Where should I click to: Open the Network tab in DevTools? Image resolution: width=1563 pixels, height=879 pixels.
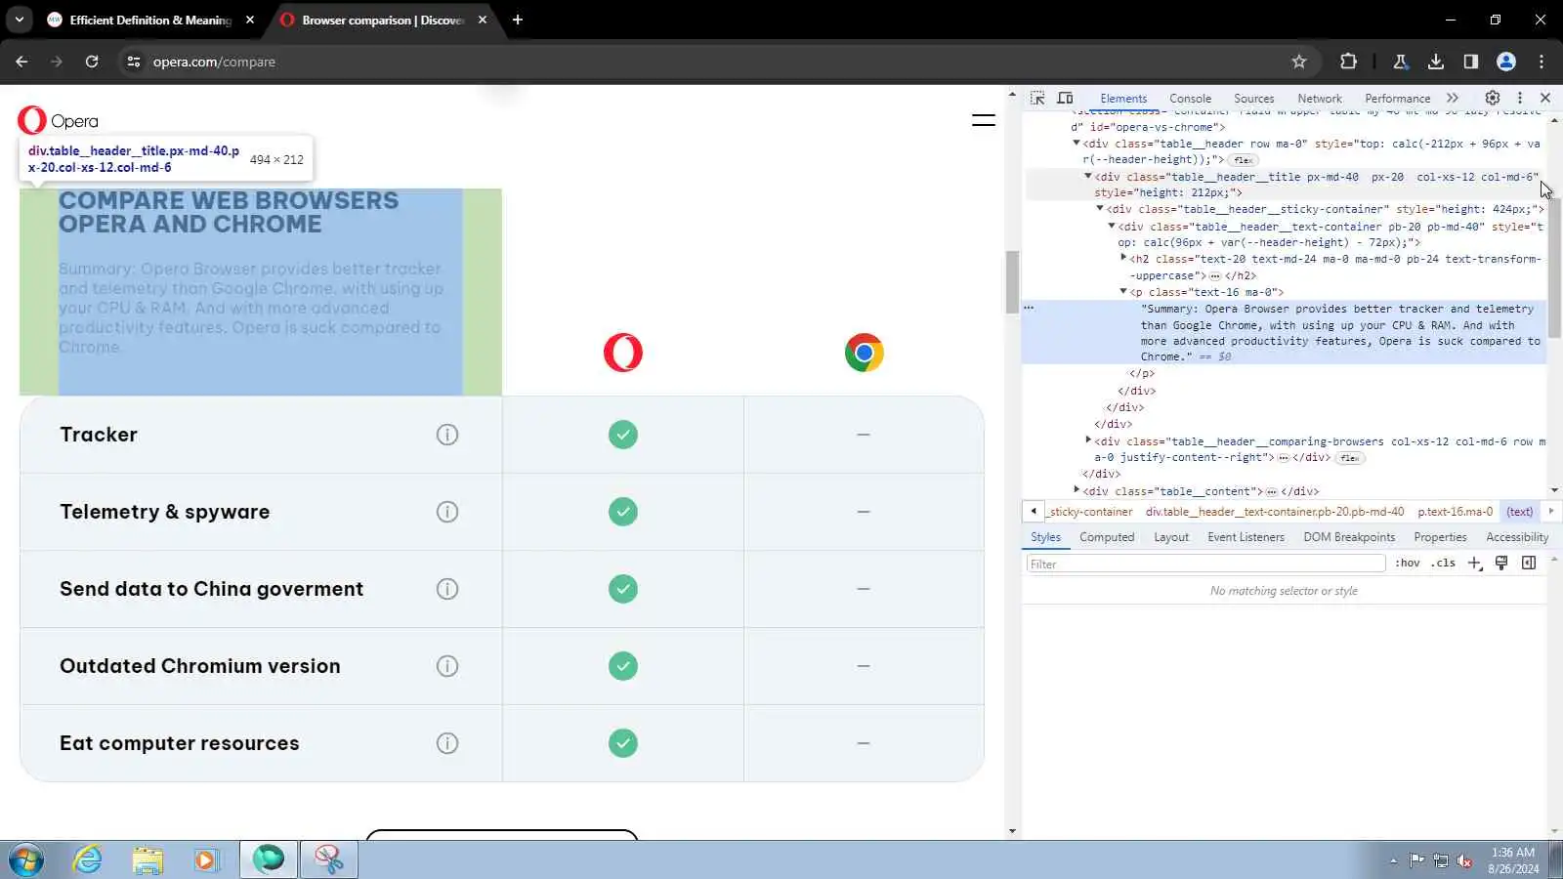(1320, 99)
